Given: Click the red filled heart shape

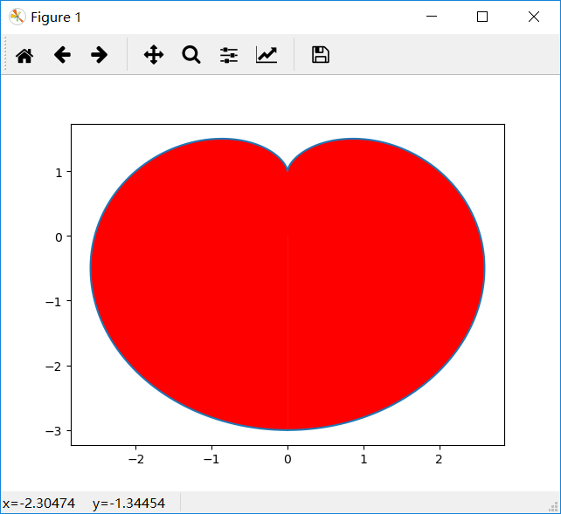Looking at the screenshot, I should point(287,285).
